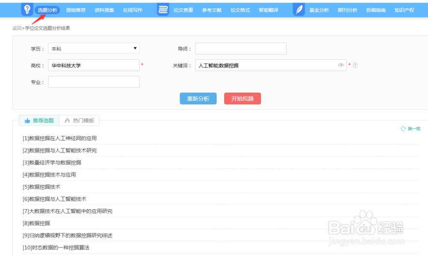Open the 投稿指南 menu item

coord(376,10)
